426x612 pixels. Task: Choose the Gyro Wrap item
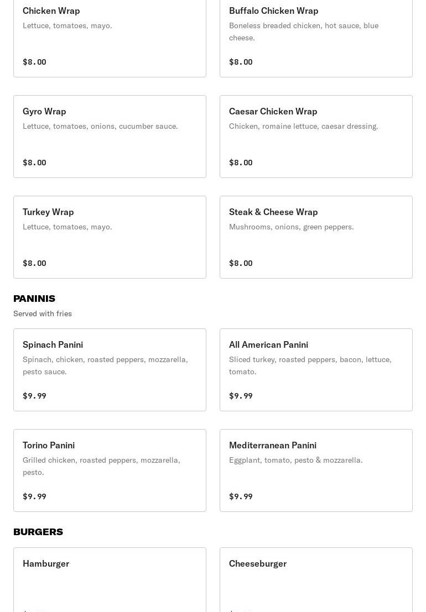[110, 137]
